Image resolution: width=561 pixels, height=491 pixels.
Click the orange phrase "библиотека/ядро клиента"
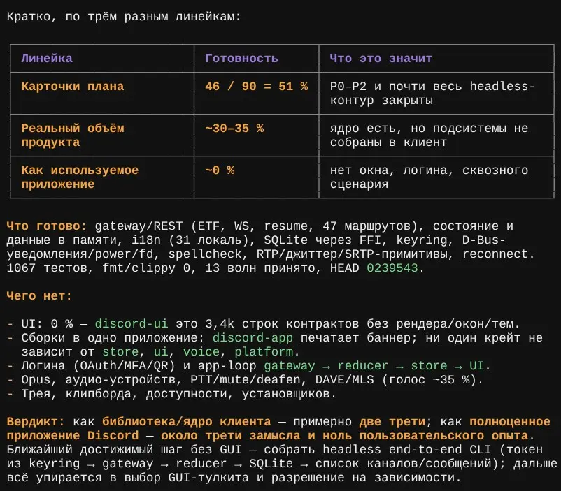[x=186, y=421]
